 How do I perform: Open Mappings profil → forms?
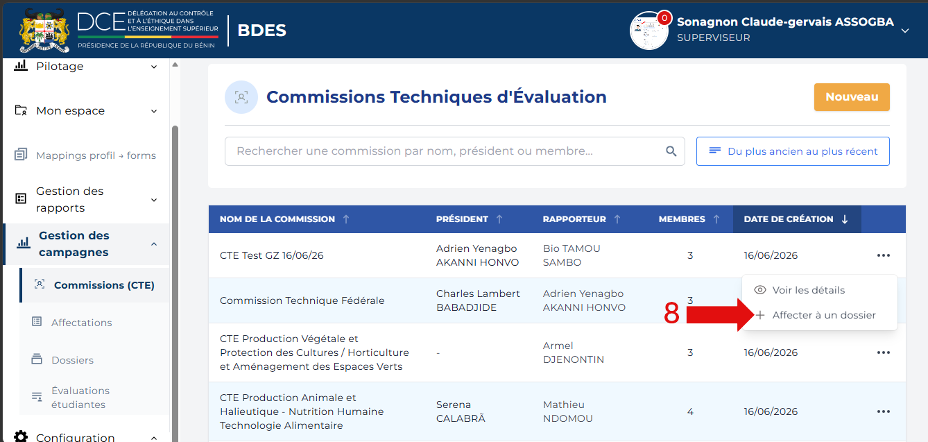(x=96, y=155)
